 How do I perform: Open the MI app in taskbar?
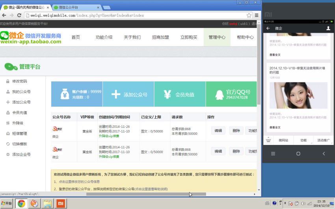[61, 203]
